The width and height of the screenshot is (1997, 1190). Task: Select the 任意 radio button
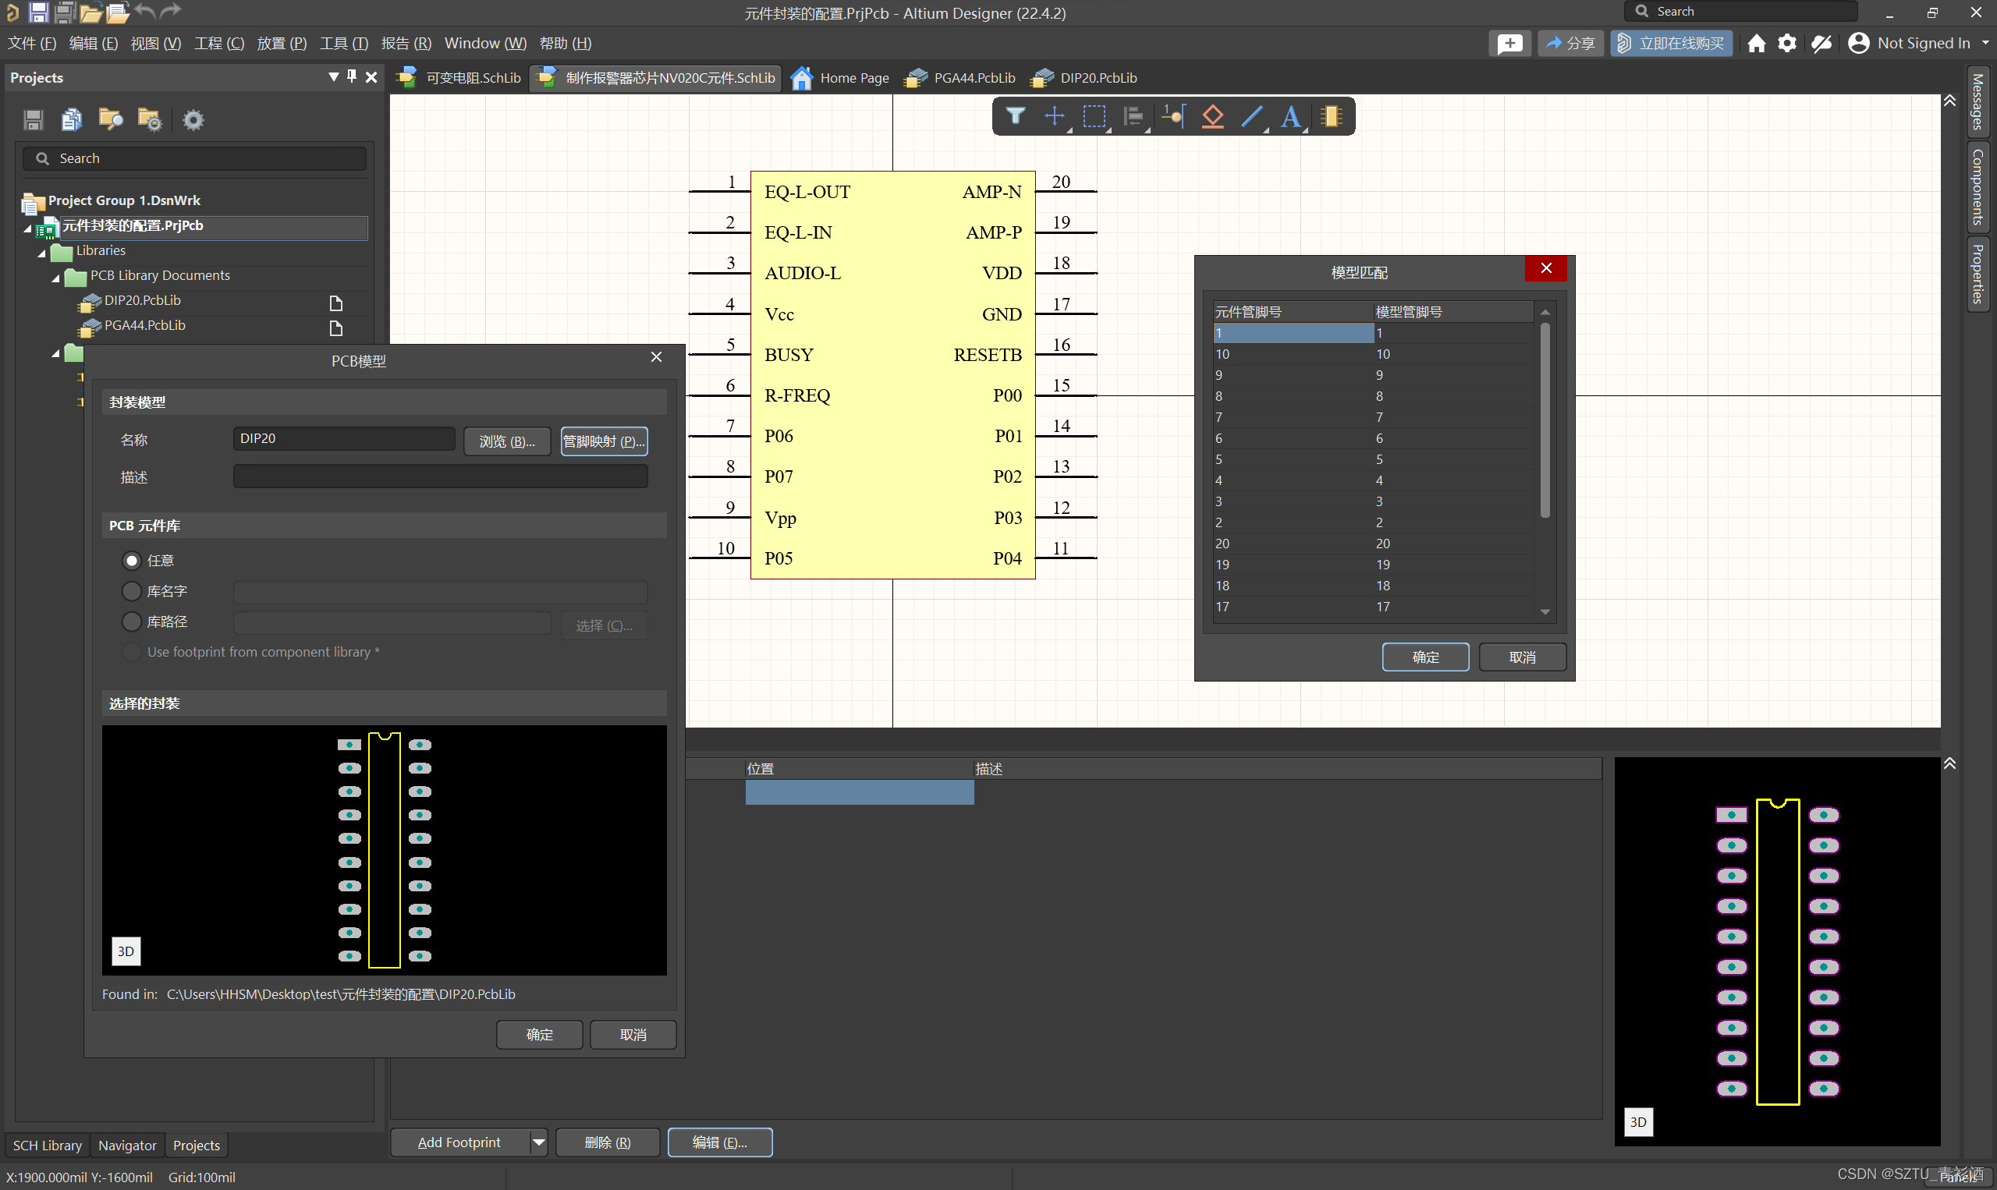[x=132, y=561]
